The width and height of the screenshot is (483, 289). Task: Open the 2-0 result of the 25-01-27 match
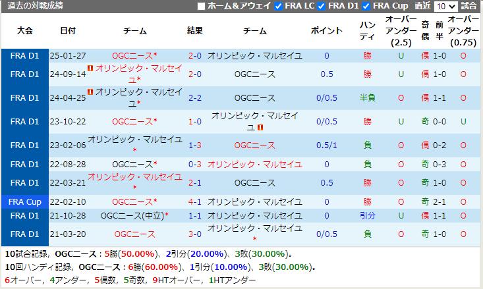(194, 55)
